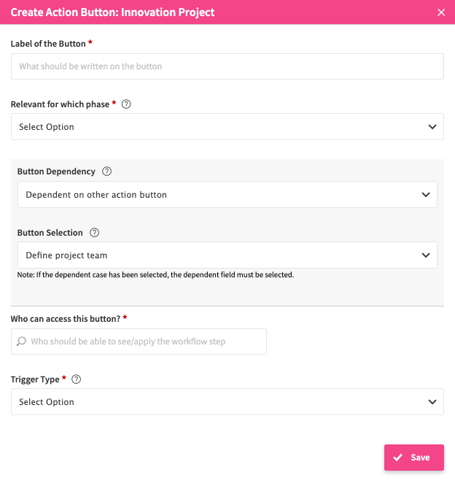
Task: Click the checkmark icon on Save
Action: 397,458
